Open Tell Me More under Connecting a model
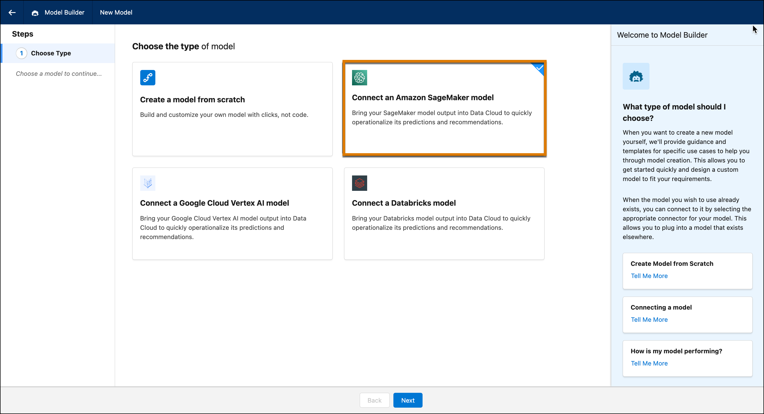The image size is (764, 414). (x=649, y=320)
